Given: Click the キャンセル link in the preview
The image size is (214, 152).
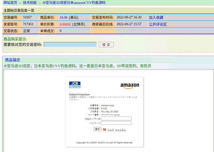Looking at the screenshot, I should tap(120, 130).
